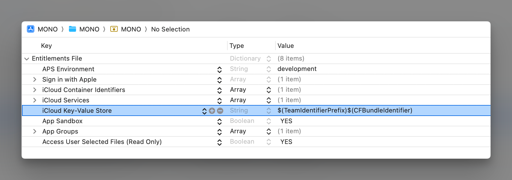The height and width of the screenshot is (180, 512).
Task: Open key picker for APS Environment
Action: 220,70
